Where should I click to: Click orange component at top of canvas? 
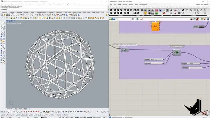tap(155, 26)
